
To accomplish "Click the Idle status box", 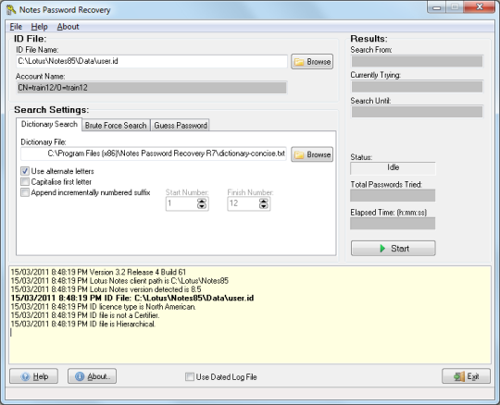I will coord(393,167).
